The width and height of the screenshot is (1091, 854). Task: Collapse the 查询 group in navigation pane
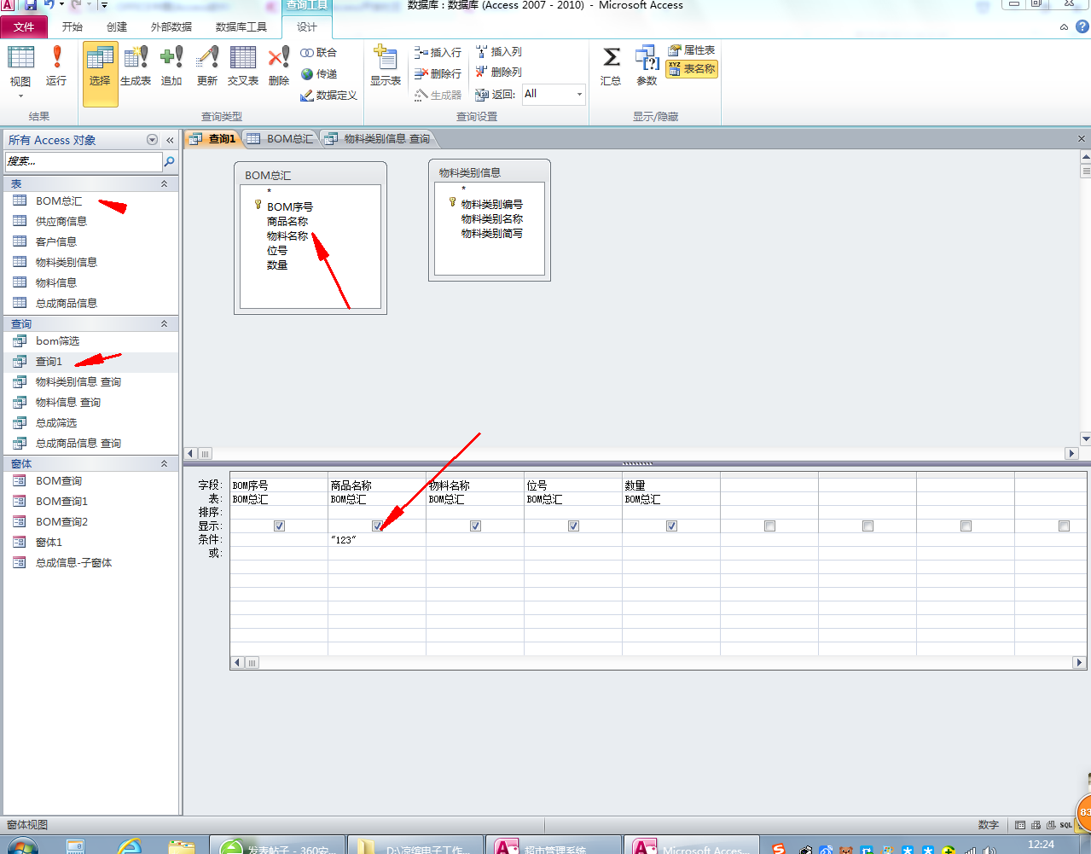[164, 323]
